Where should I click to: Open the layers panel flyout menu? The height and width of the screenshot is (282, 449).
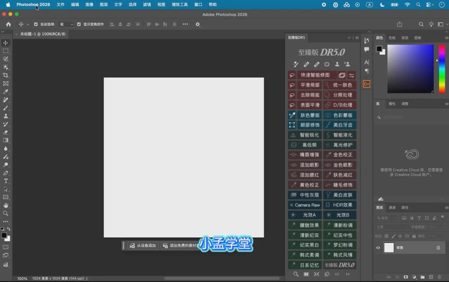pyautogui.click(x=447, y=208)
